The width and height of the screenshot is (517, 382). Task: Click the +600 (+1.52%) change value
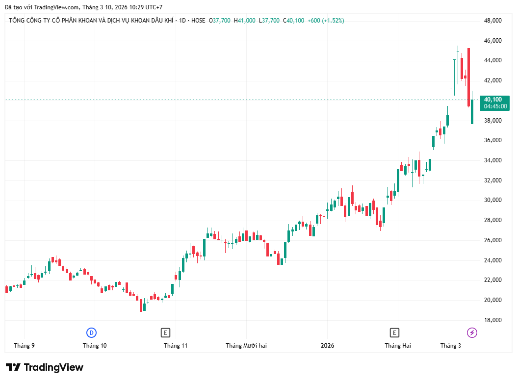pyautogui.click(x=326, y=21)
